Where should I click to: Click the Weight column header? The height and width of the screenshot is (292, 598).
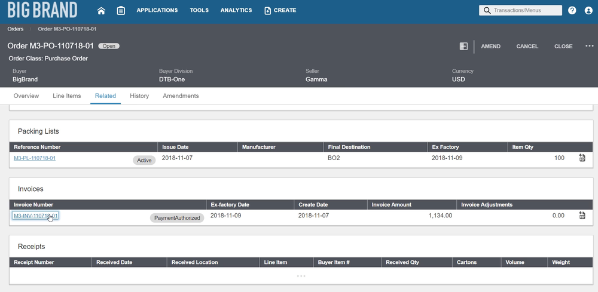570,262
